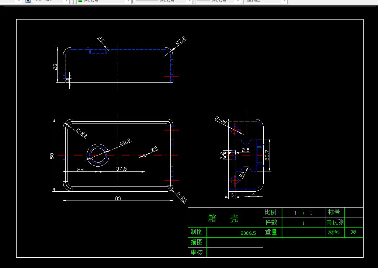Viewport: 378px width, 268px height.
Task: Click the 审核 label in title block
Action: (x=197, y=253)
